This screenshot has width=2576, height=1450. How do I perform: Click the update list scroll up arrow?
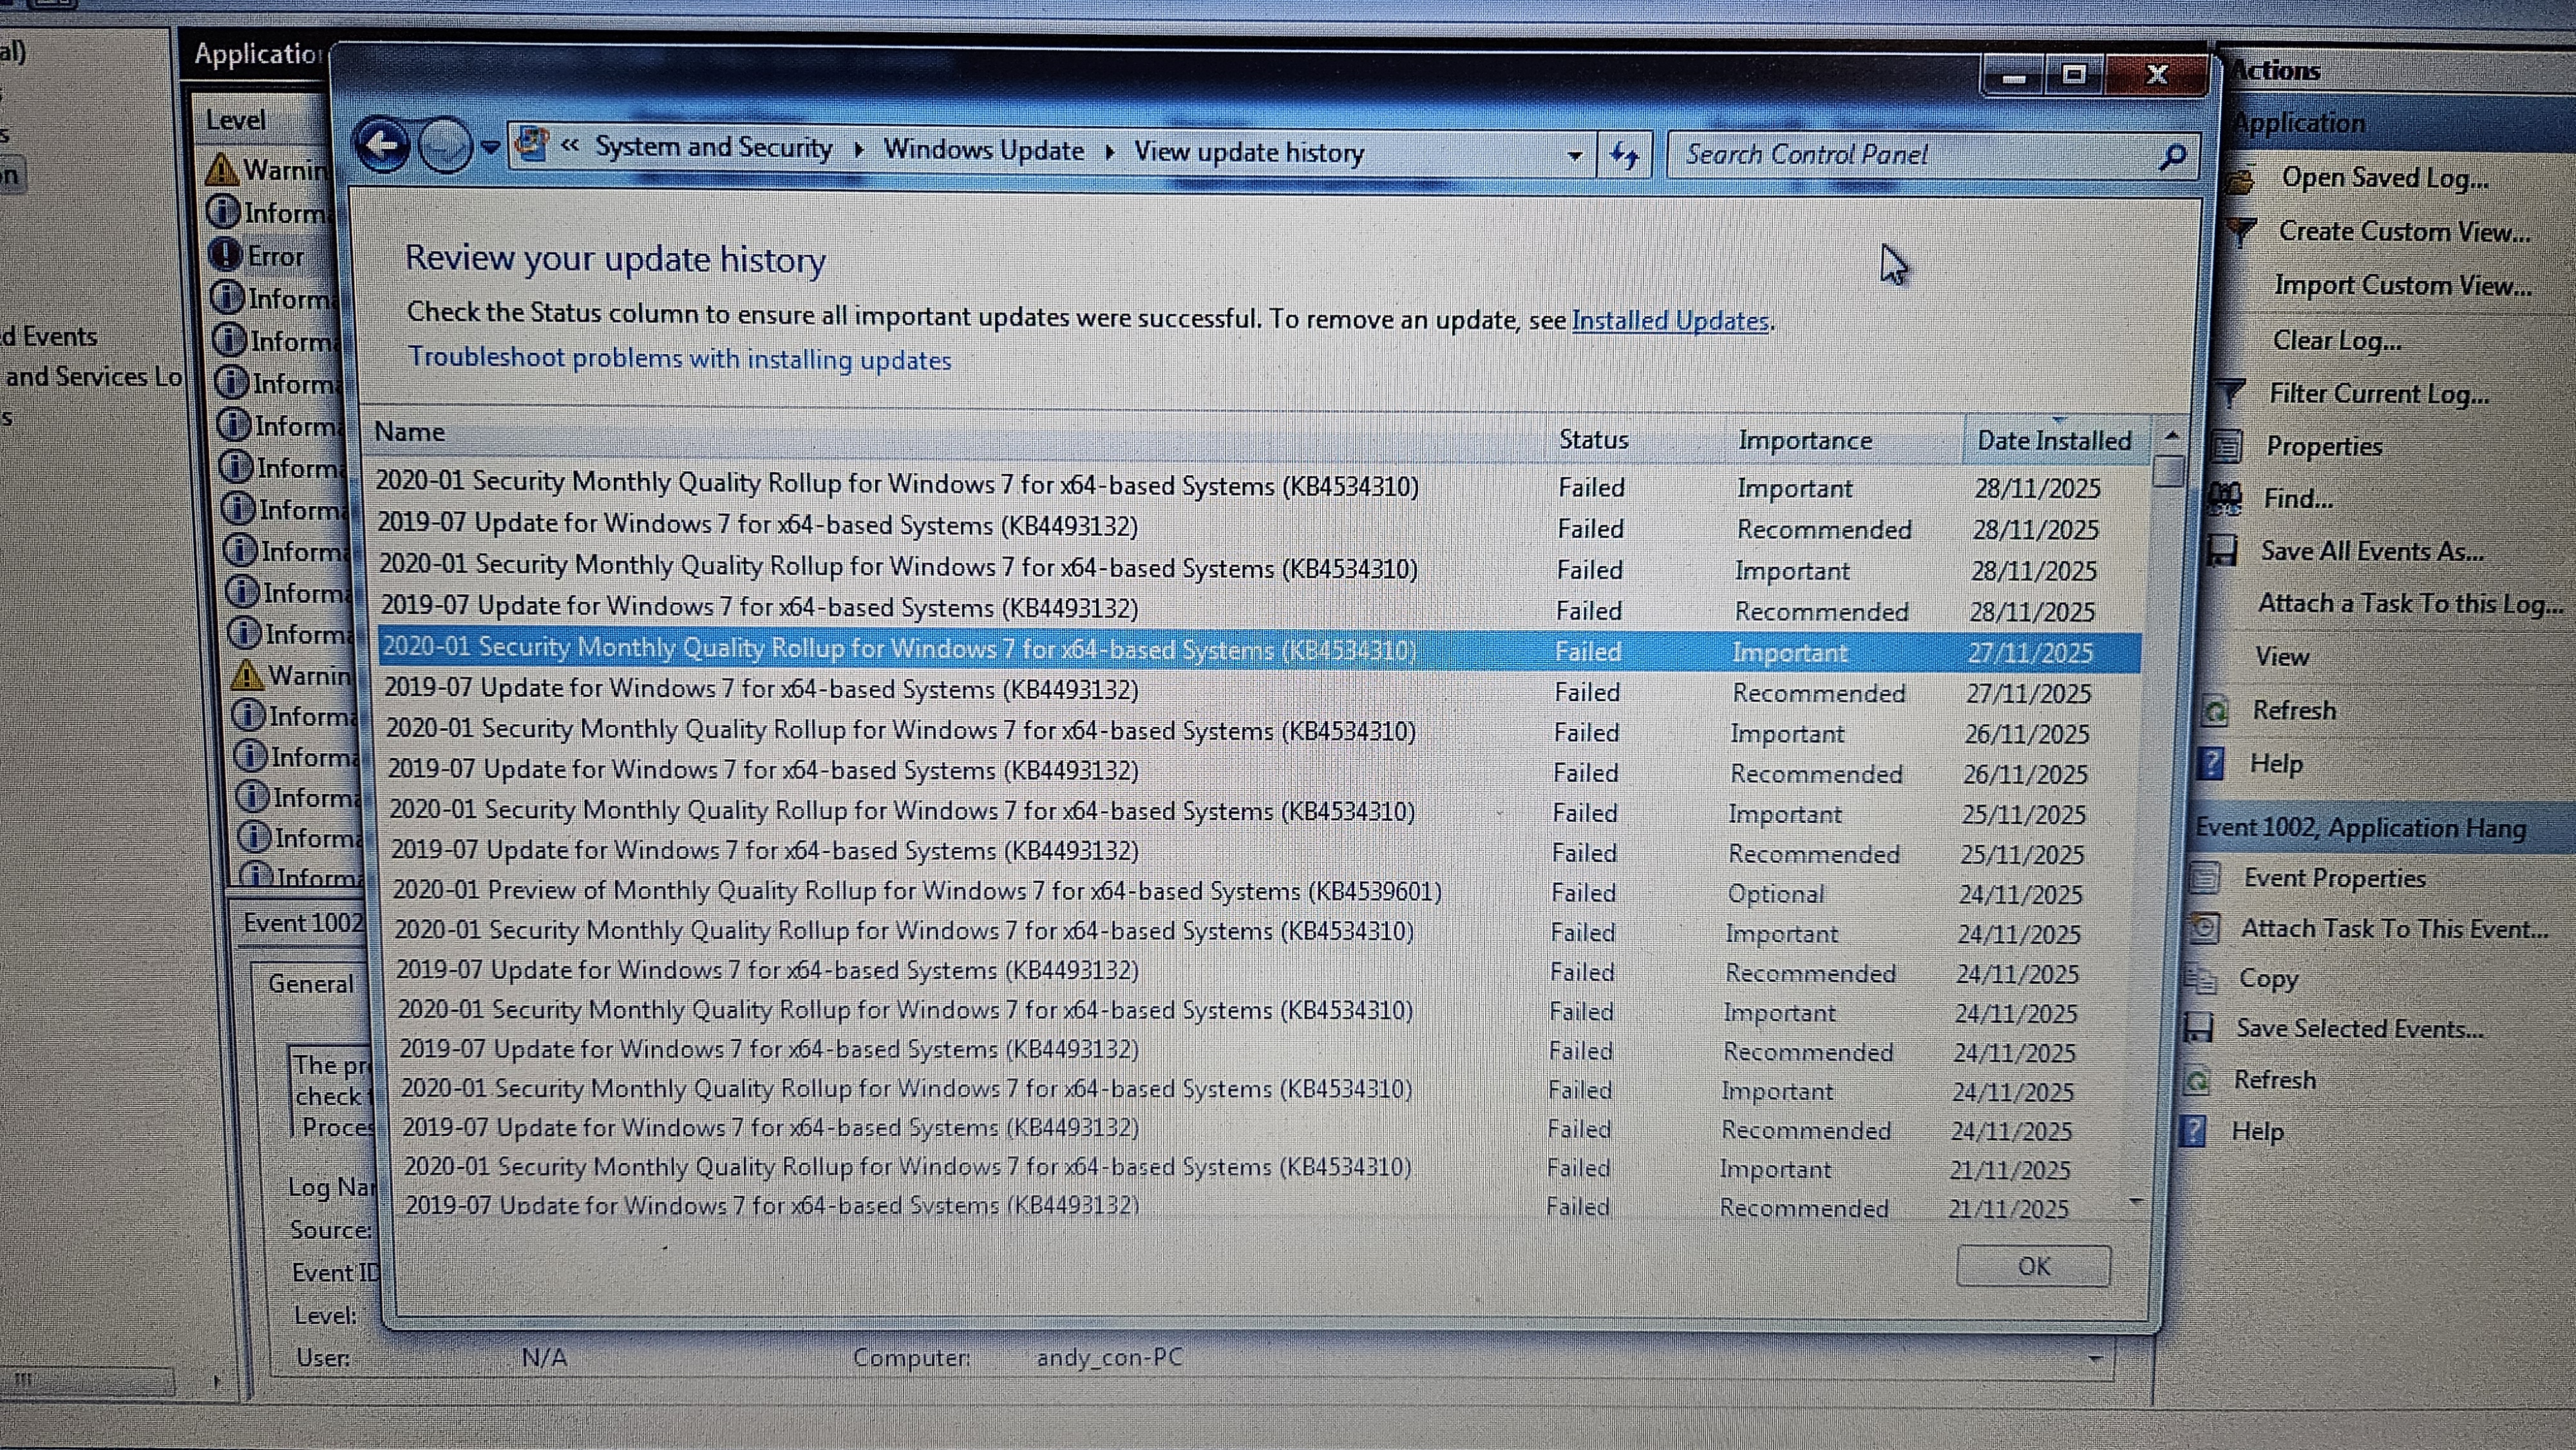2171,435
